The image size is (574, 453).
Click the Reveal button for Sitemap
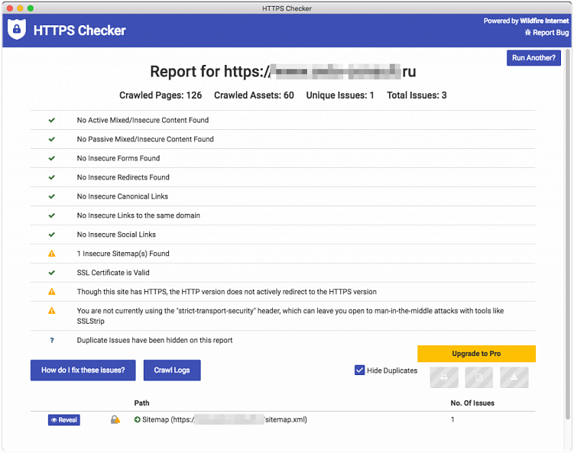click(64, 419)
